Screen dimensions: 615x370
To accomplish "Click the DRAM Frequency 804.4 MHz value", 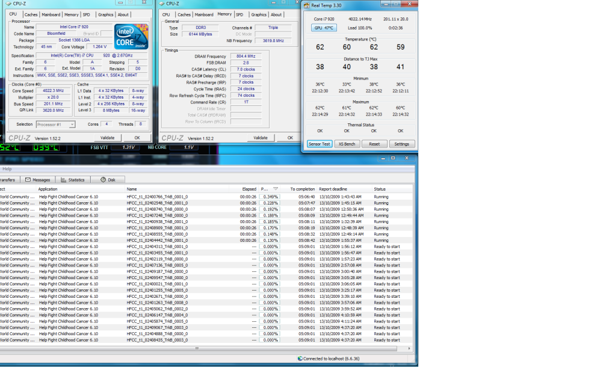I will coord(246,56).
